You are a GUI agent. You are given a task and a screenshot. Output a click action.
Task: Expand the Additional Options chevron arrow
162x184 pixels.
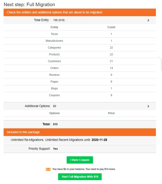coord(148,106)
